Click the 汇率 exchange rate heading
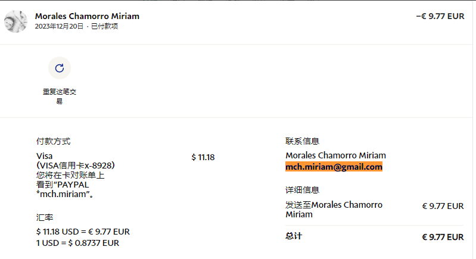 pos(45,218)
